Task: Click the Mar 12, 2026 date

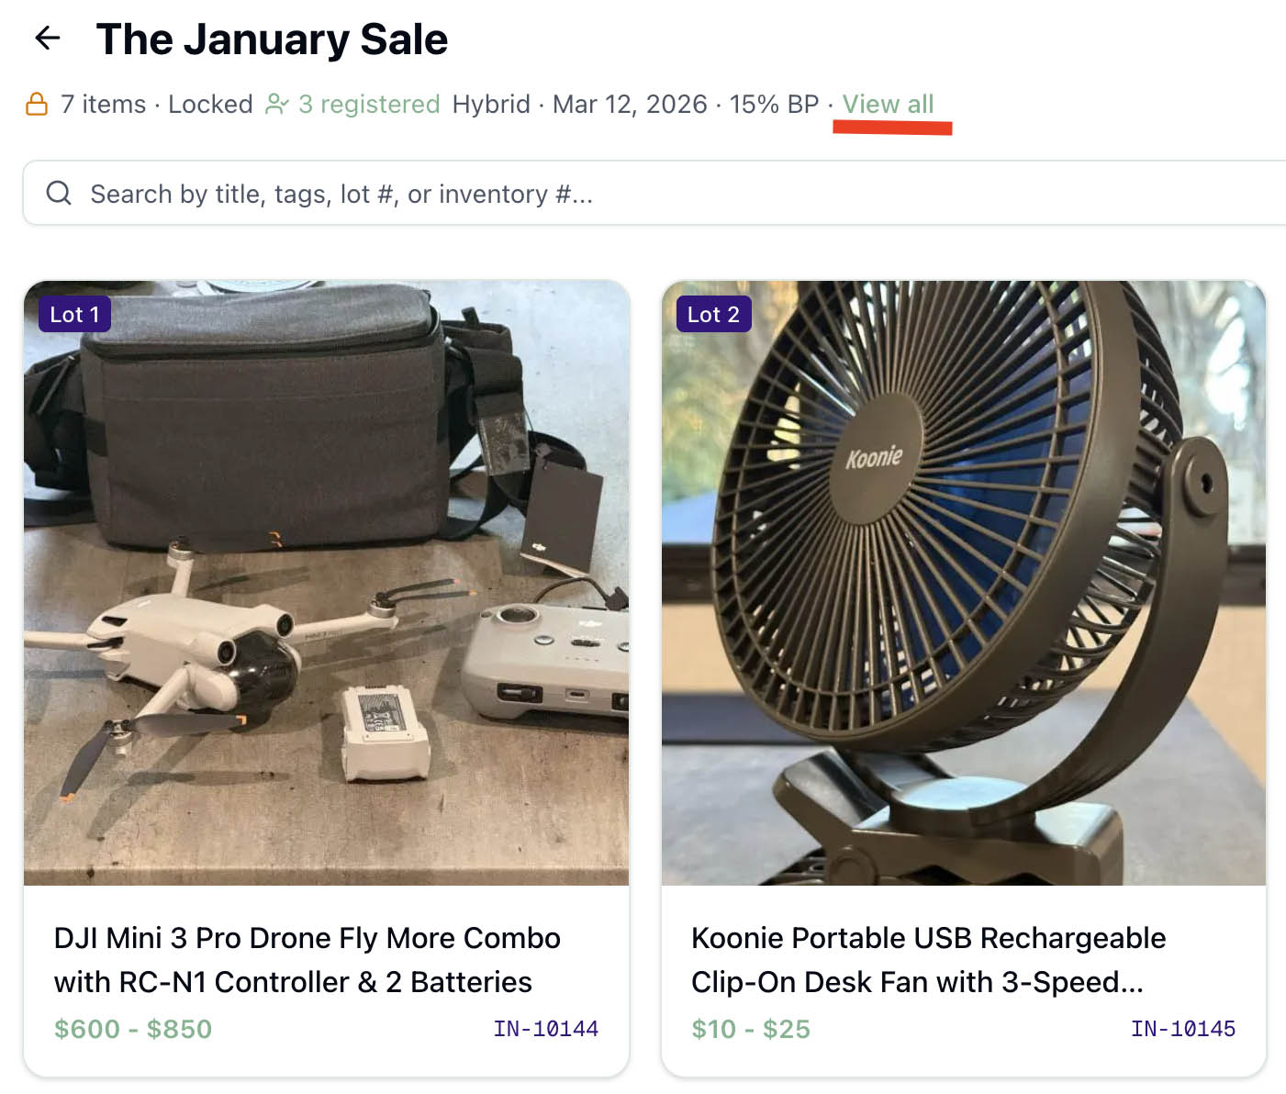Action: click(629, 104)
